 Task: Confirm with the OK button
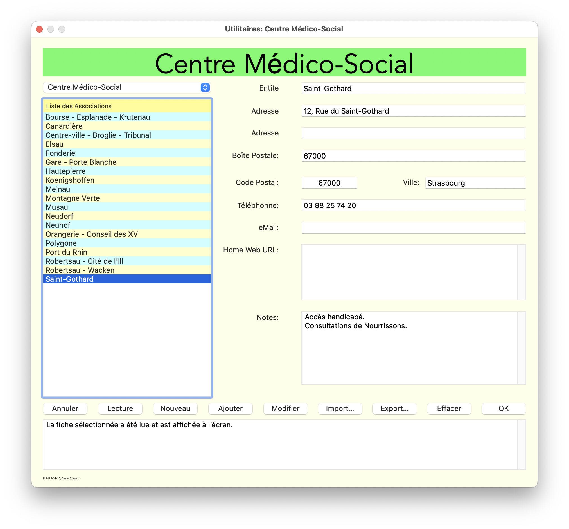(x=503, y=408)
